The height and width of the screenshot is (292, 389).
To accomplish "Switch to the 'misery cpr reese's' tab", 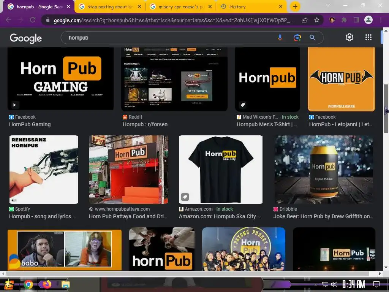I will pyautogui.click(x=181, y=7).
